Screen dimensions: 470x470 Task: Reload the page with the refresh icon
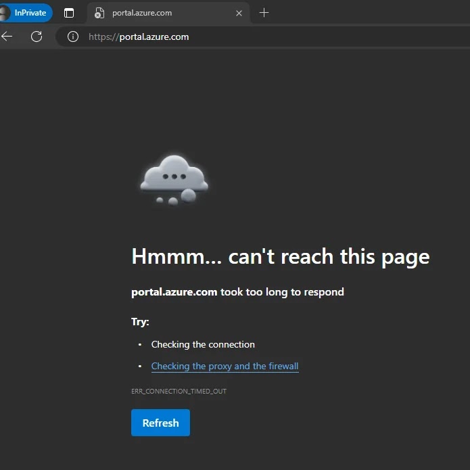37,37
